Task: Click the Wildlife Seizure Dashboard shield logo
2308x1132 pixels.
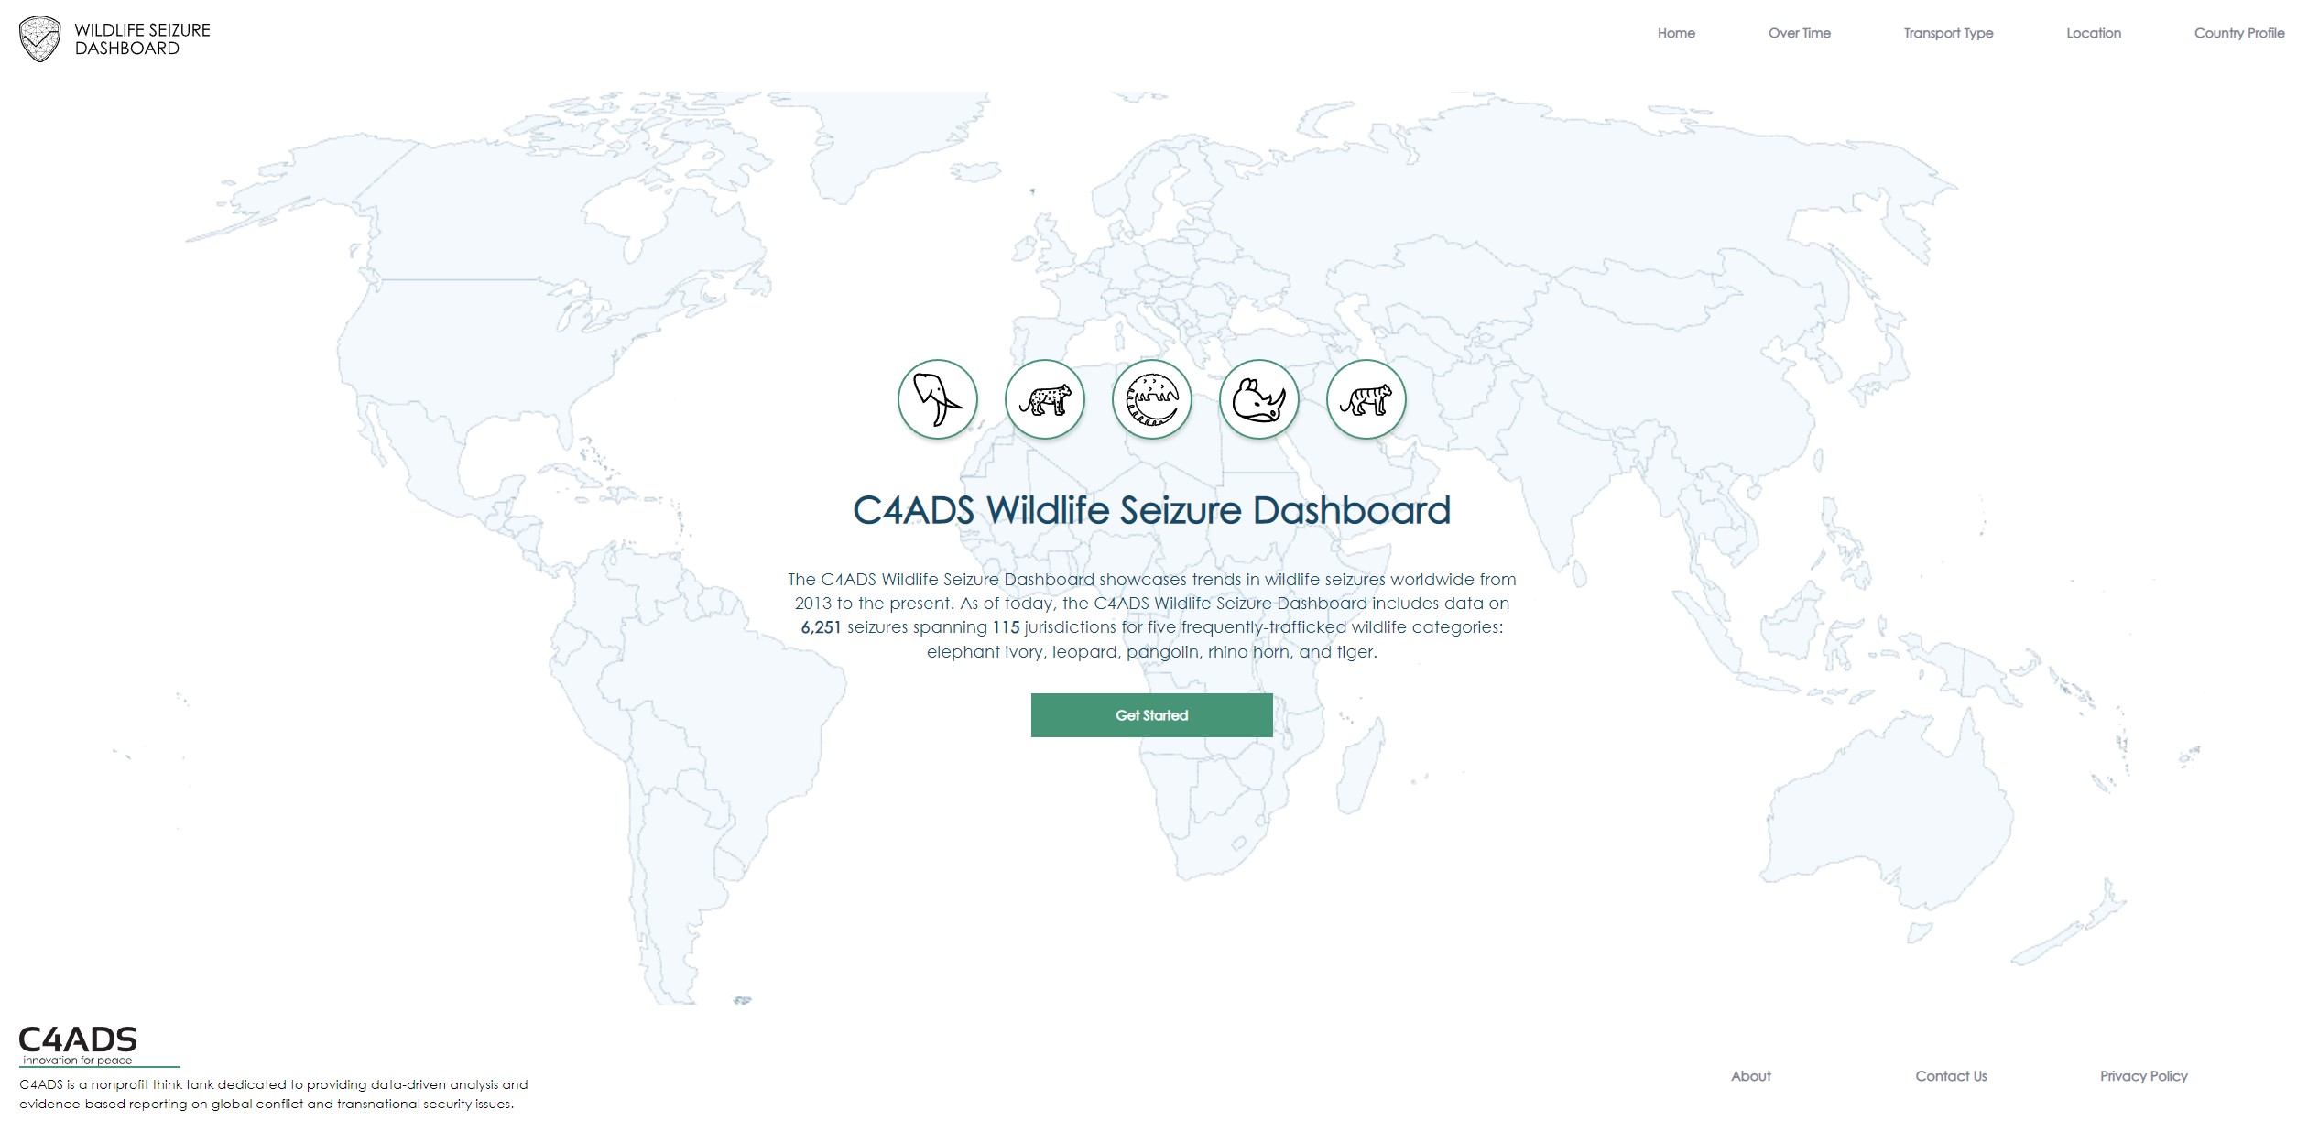Action: click(x=38, y=38)
